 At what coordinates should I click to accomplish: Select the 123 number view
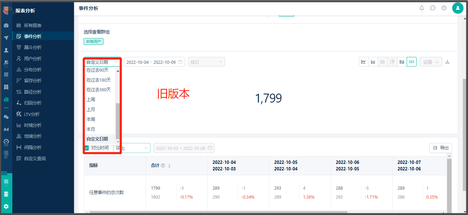click(x=411, y=62)
